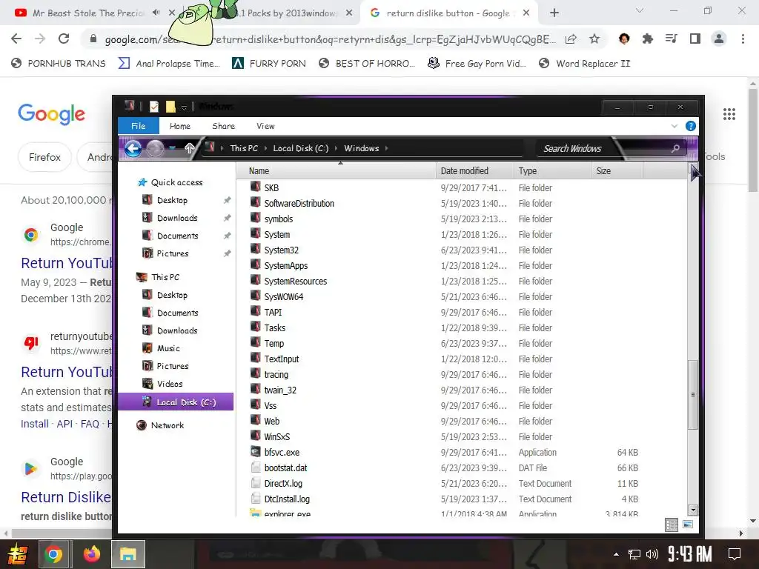Click the Explorer Back arrow button

(x=133, y=148)
